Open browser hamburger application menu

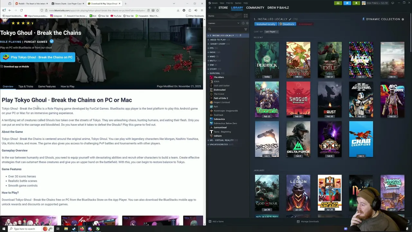click(201, 10)
